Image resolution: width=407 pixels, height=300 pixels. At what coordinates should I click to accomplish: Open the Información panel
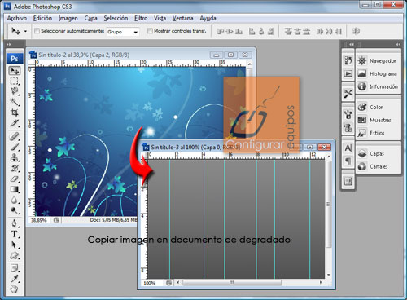[x=379, y=86]
